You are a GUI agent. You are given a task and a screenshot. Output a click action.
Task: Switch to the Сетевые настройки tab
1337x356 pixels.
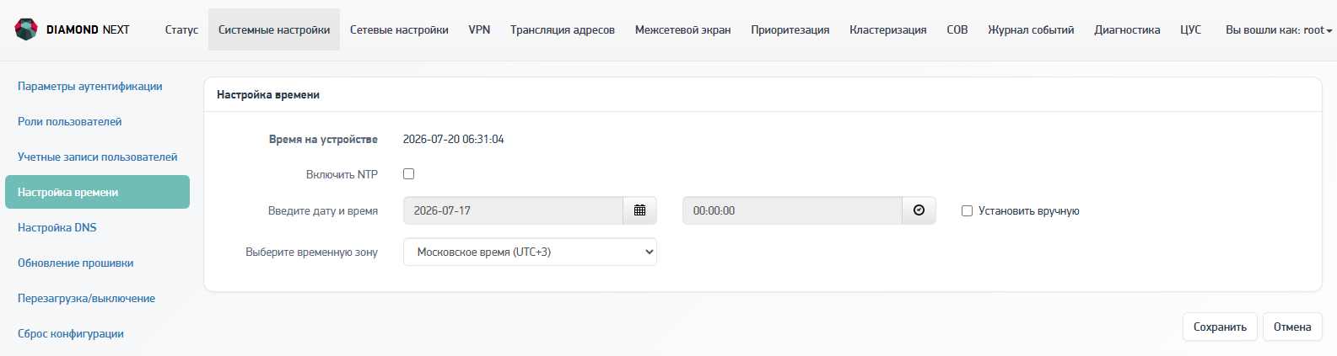tap(399, 29)
